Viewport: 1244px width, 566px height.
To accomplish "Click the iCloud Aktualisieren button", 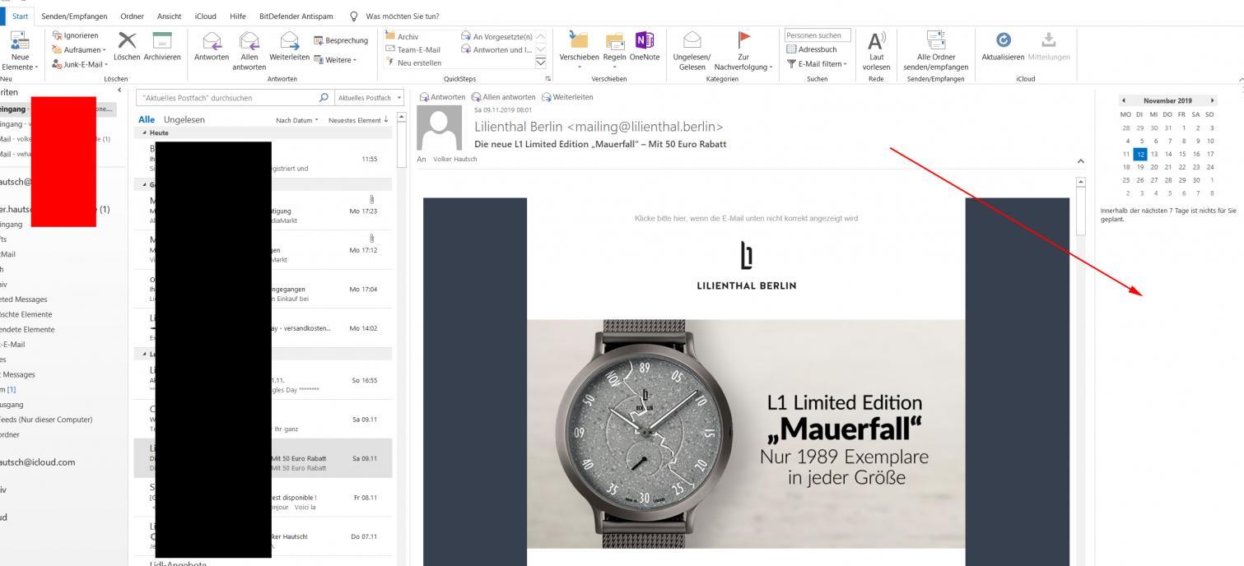I will pyautogui.click(x=1002, y=48).
